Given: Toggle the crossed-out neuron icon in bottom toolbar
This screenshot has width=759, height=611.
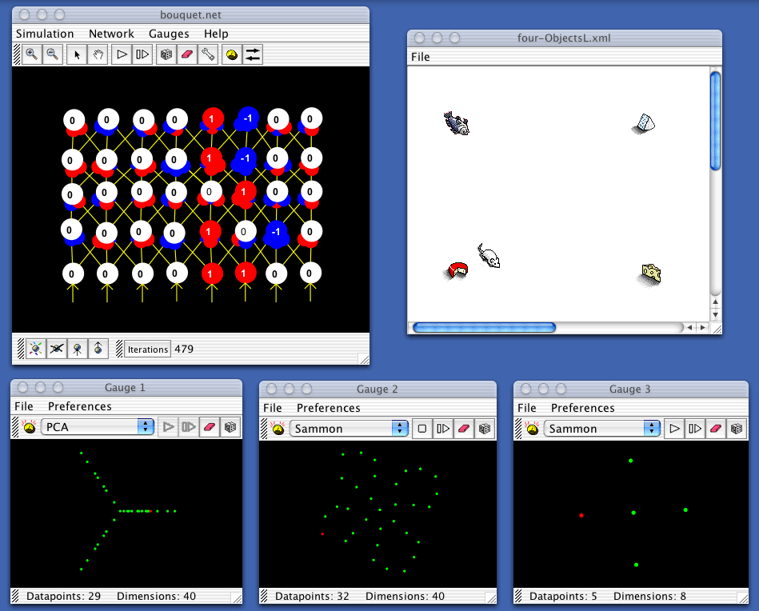Looking at the screenshot, I should coord(56,349).
